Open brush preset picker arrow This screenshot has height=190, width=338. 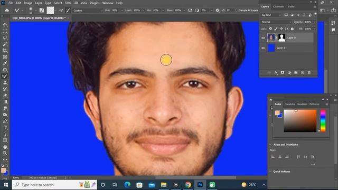36,11
